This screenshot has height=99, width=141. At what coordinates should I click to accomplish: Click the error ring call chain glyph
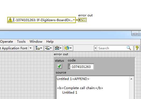point(13,20)
